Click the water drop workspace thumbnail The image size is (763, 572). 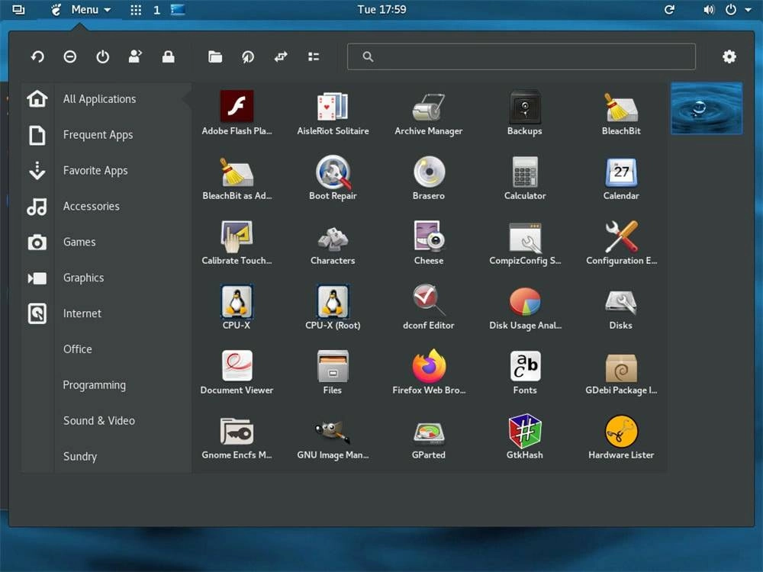click(x=707, y=108)
